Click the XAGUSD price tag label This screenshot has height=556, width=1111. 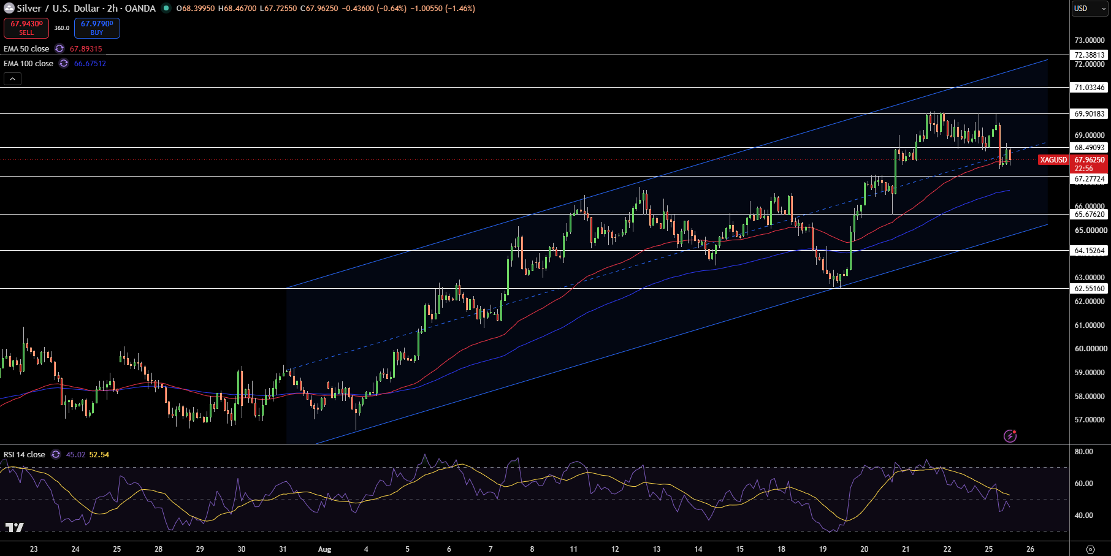pos(1053,160)
